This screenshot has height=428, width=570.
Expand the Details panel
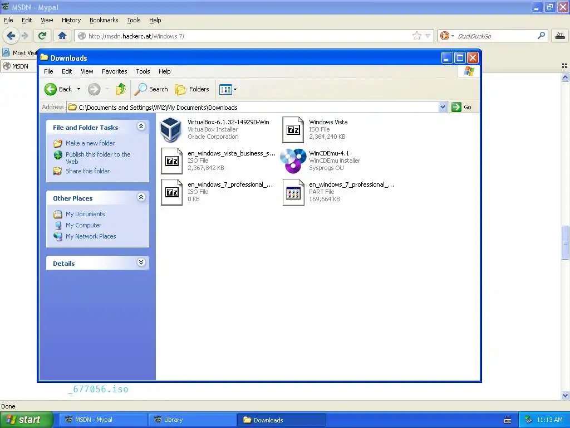tap(141, 262)
